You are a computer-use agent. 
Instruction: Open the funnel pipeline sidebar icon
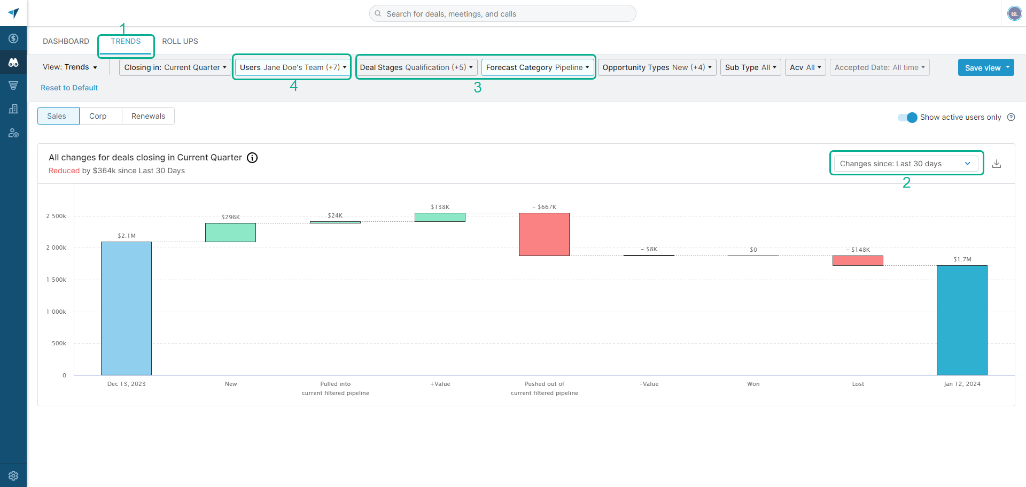point(13,86)
